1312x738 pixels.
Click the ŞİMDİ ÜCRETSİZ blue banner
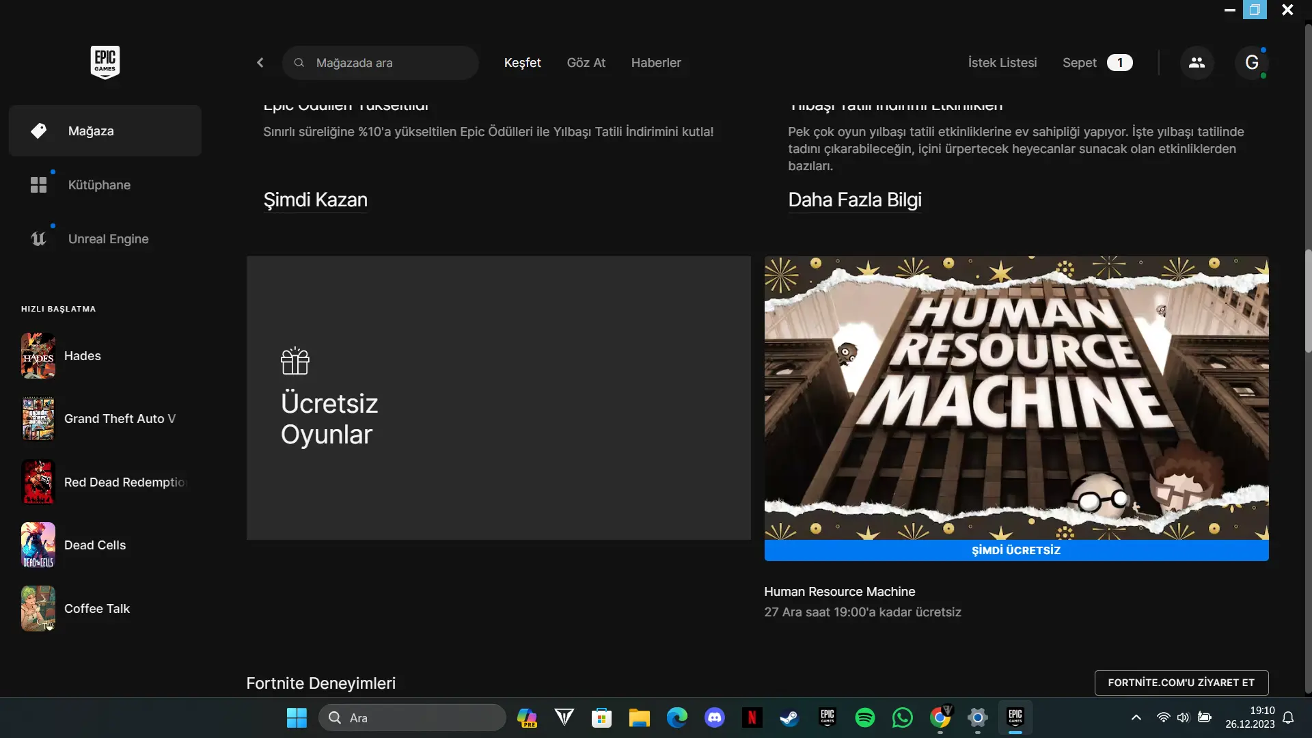[x=1016, y=550]
